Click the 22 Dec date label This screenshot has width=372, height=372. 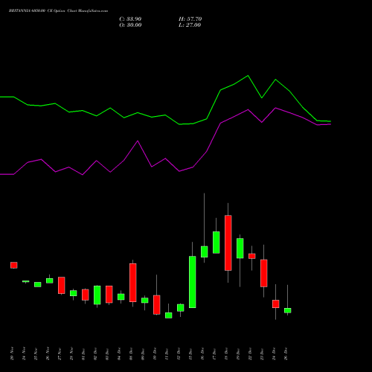(250, 354)
